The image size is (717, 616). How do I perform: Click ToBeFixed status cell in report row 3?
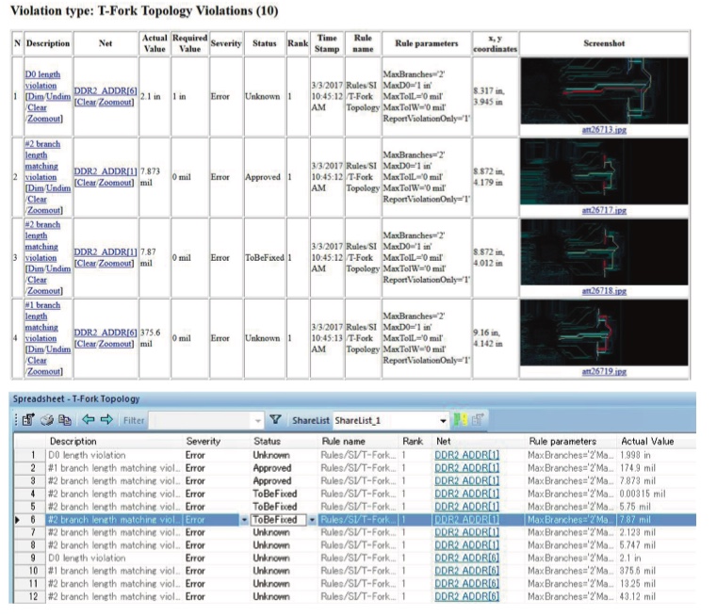click(265, 258)
